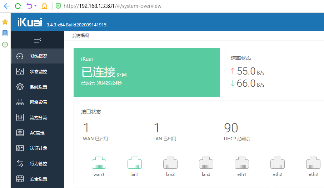
Task: Click the 流控分流 sliders icon
Action: [20, 117]
